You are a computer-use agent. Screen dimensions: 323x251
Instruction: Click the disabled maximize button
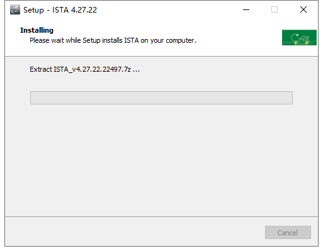pos(275,9)
